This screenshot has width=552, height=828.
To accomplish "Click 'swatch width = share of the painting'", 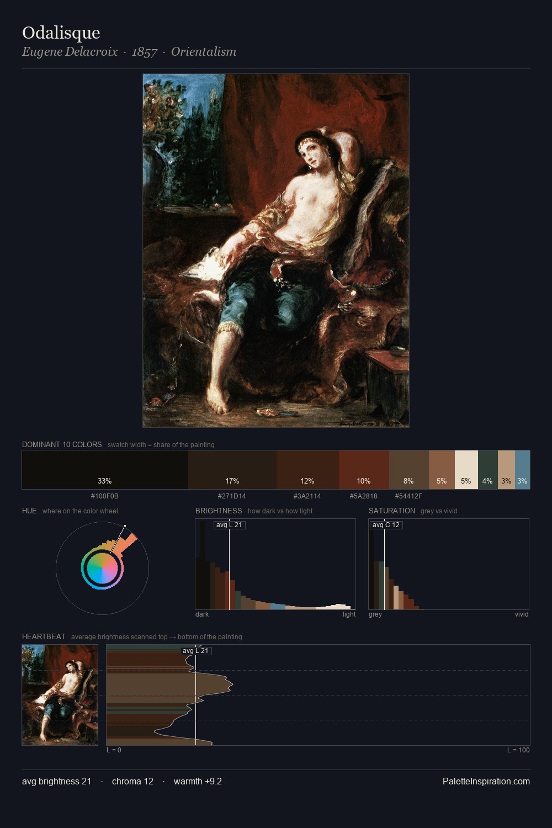I will pyautogui.click(x=161, y=445).
